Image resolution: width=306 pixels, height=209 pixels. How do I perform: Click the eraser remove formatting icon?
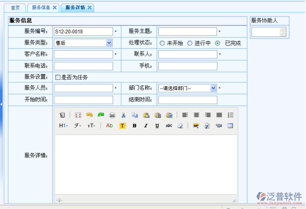(180, 126)
